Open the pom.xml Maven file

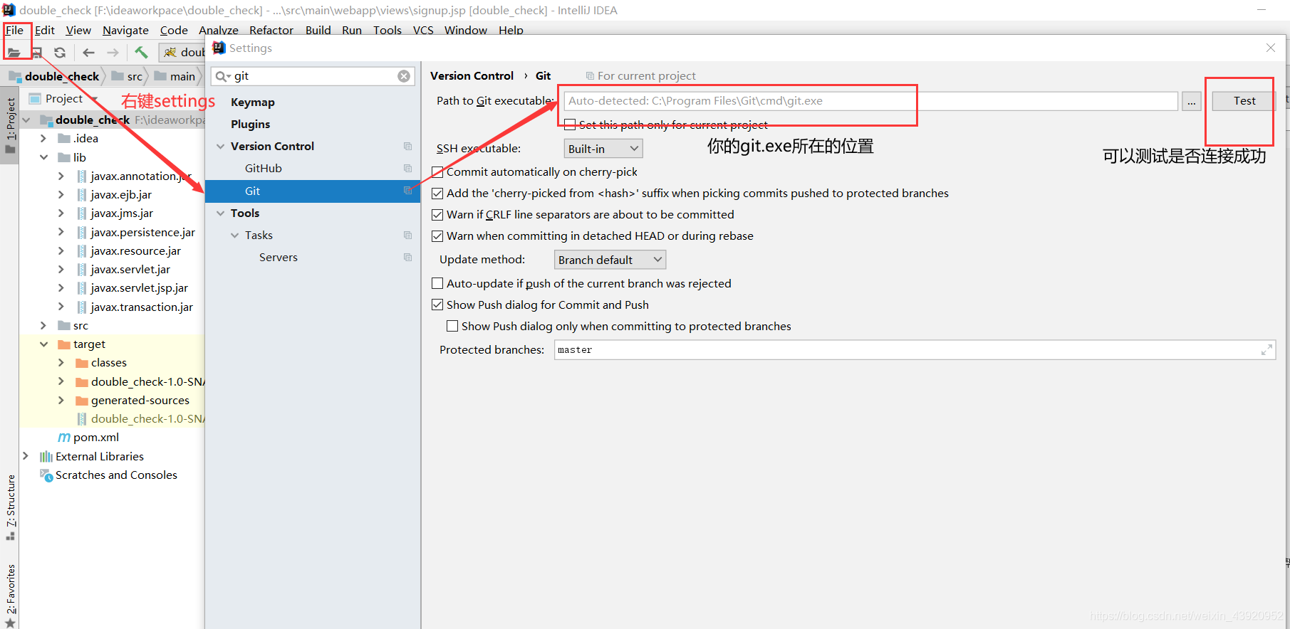(88, 438)
